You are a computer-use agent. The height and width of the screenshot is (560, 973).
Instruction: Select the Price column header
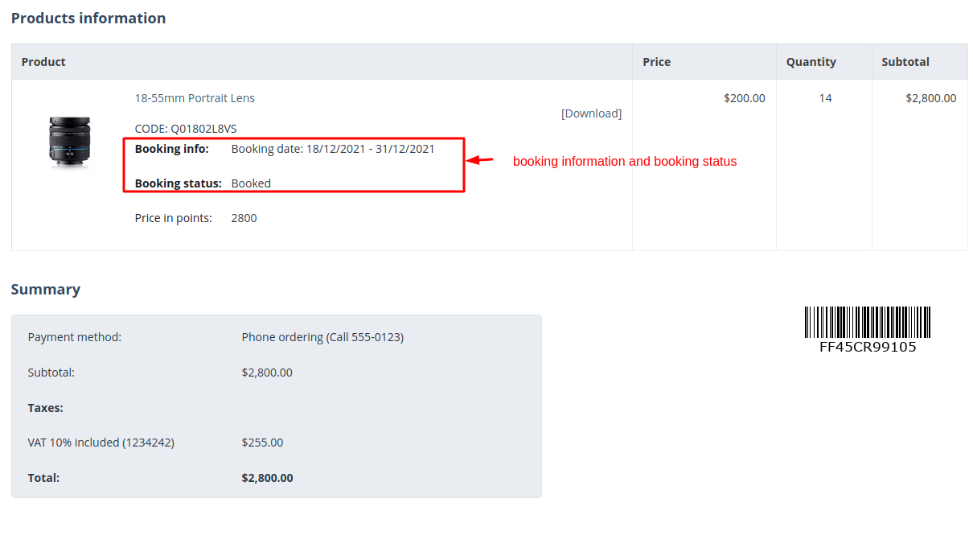coord(656,62)
